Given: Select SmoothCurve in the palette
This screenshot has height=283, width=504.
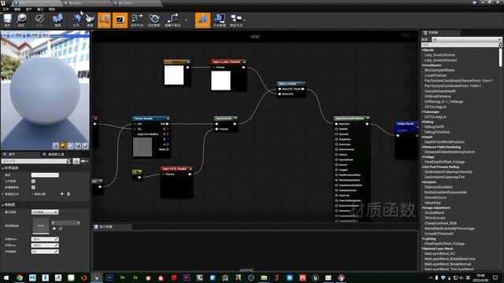Looking at the screenshot, I should [x=435, y=197].
